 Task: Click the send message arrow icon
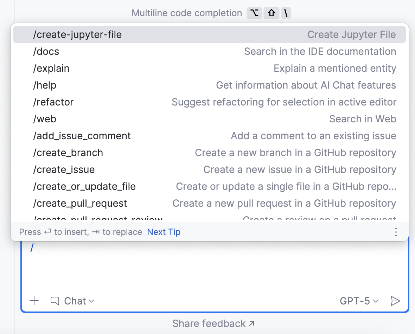click(x=396, y=301)
